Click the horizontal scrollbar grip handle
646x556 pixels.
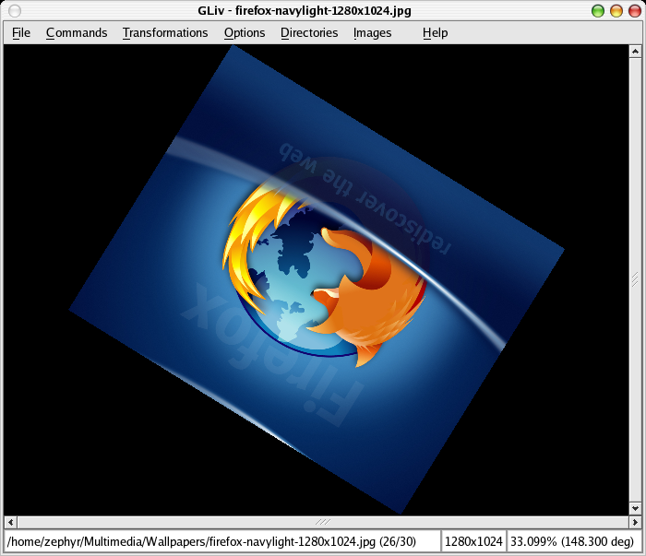pyautogui.click(x=322, y=522)
